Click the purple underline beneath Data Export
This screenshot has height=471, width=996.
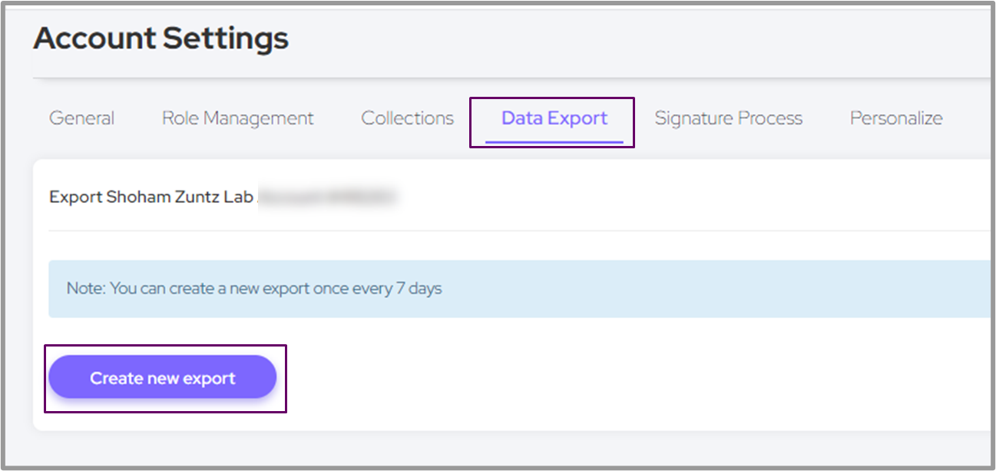[554, 142]
